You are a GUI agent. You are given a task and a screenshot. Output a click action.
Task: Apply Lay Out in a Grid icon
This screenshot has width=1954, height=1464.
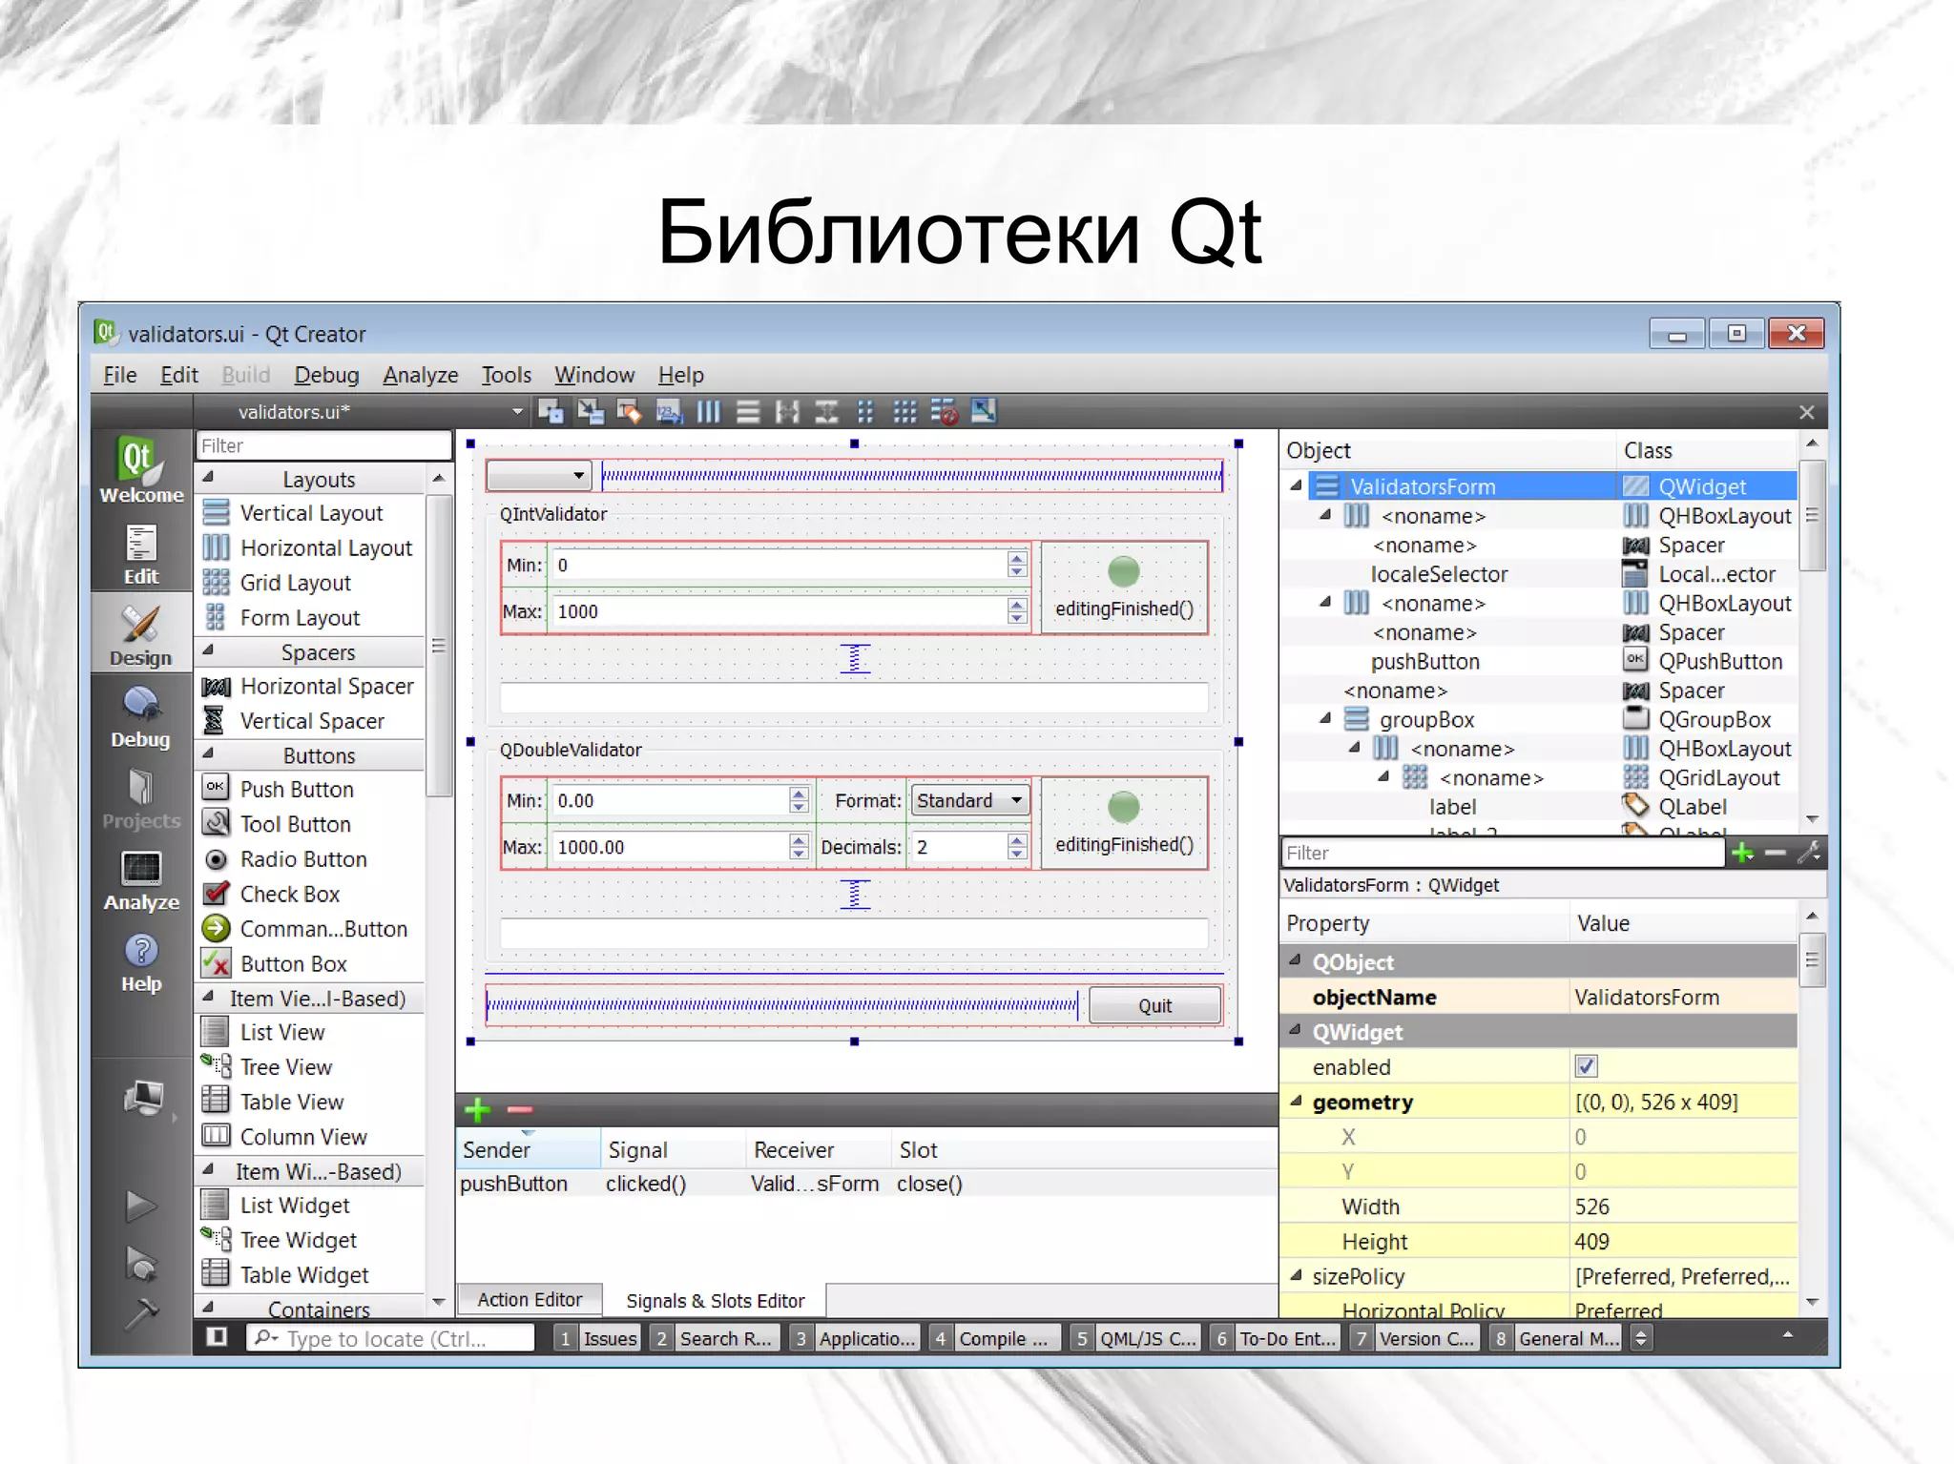click(x=904, y=412)
